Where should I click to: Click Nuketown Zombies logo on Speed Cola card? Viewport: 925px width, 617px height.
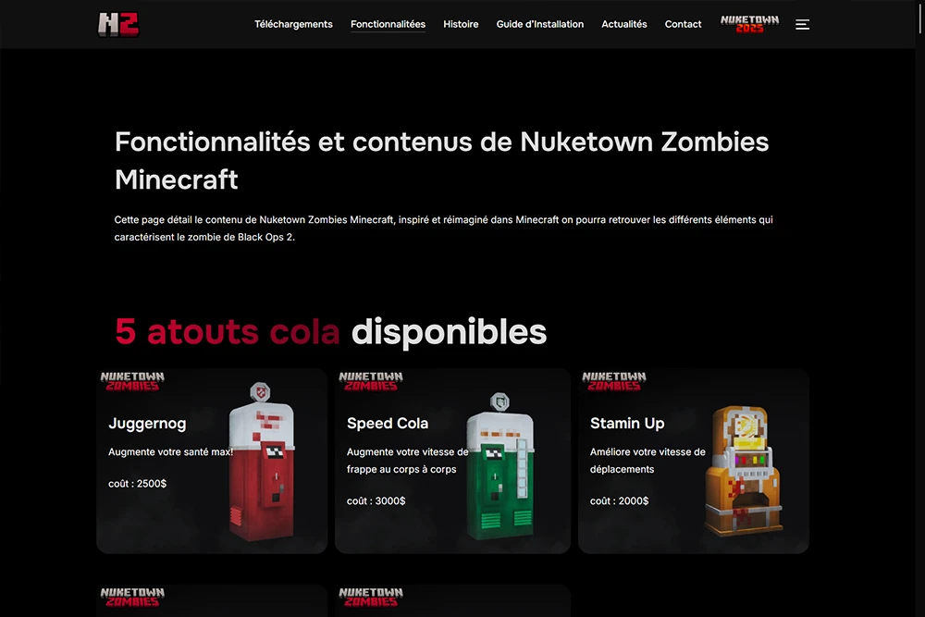[x=371, y=381]
